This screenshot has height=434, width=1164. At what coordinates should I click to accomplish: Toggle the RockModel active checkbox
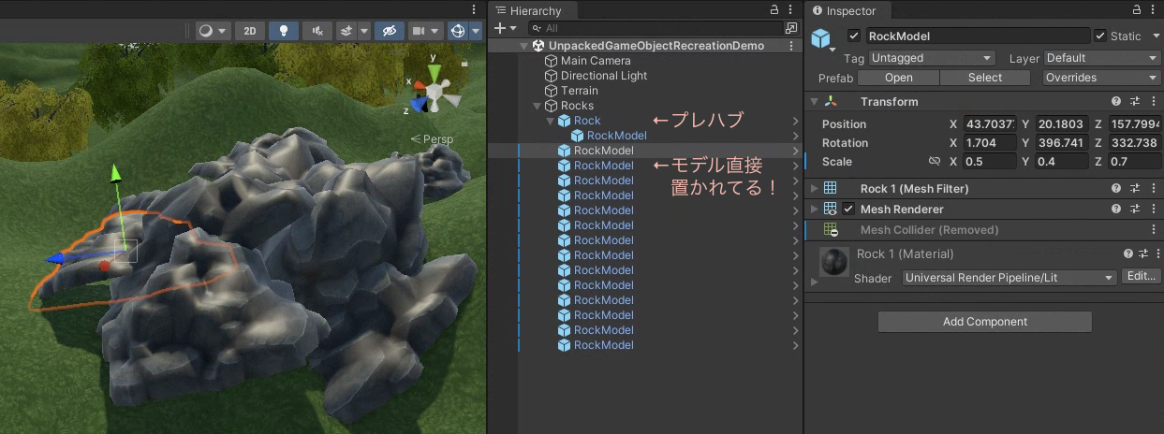click(853, 36)
